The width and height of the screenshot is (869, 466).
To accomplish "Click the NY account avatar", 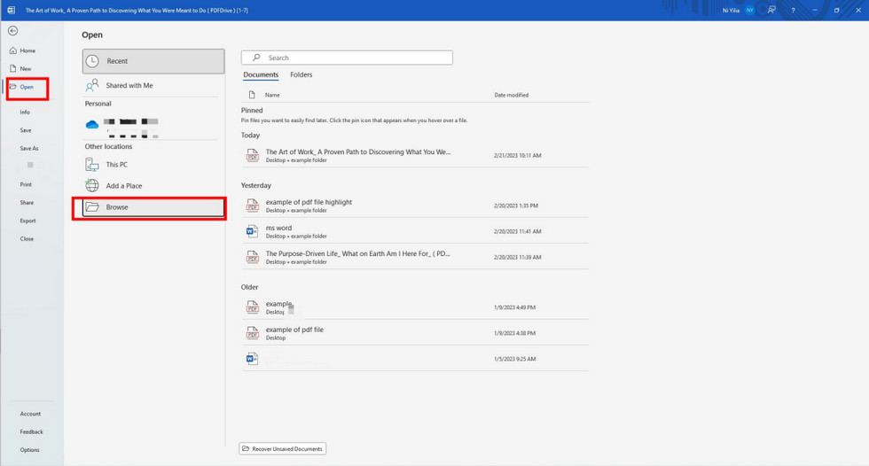I will coord(749,10).
